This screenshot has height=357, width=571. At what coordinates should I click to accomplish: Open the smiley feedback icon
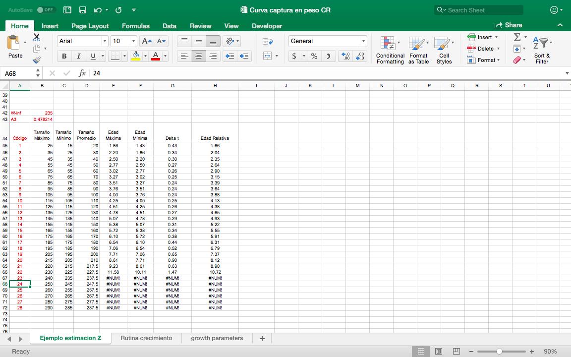(554, 10)
